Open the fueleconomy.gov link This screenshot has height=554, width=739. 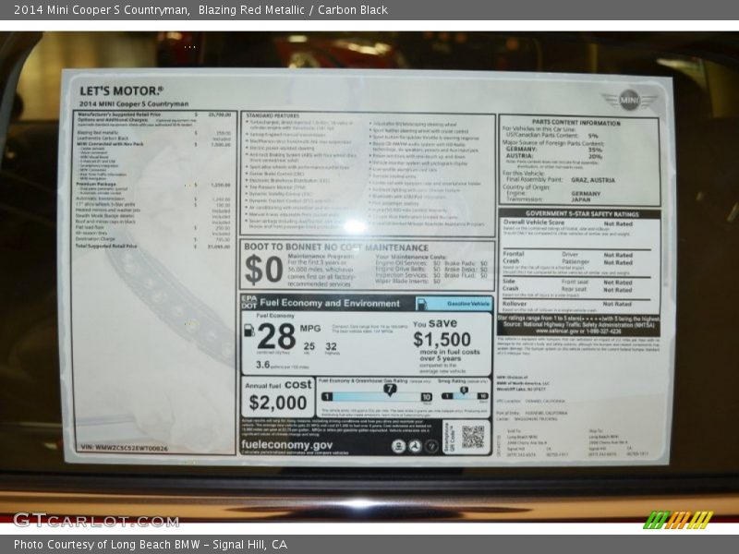287,444
